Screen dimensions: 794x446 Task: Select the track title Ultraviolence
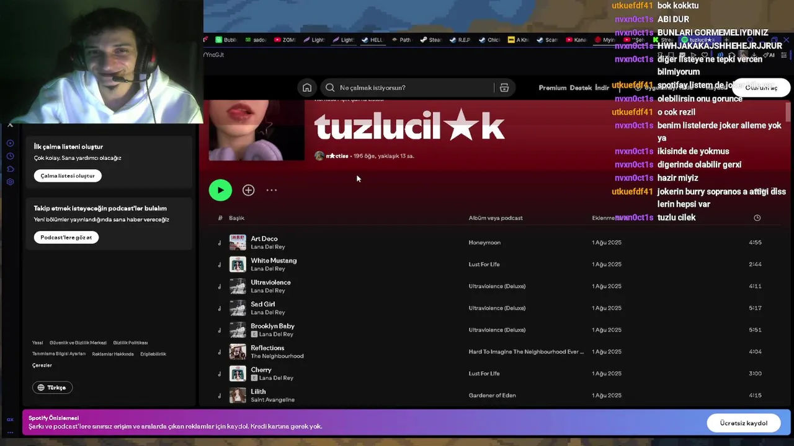pyautogui.click(x=270, y=282)
